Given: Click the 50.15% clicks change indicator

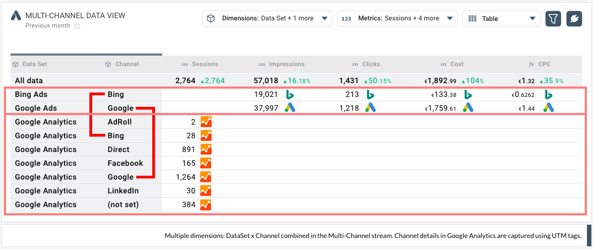Looking at the screenshot, I should click(377, 81).
